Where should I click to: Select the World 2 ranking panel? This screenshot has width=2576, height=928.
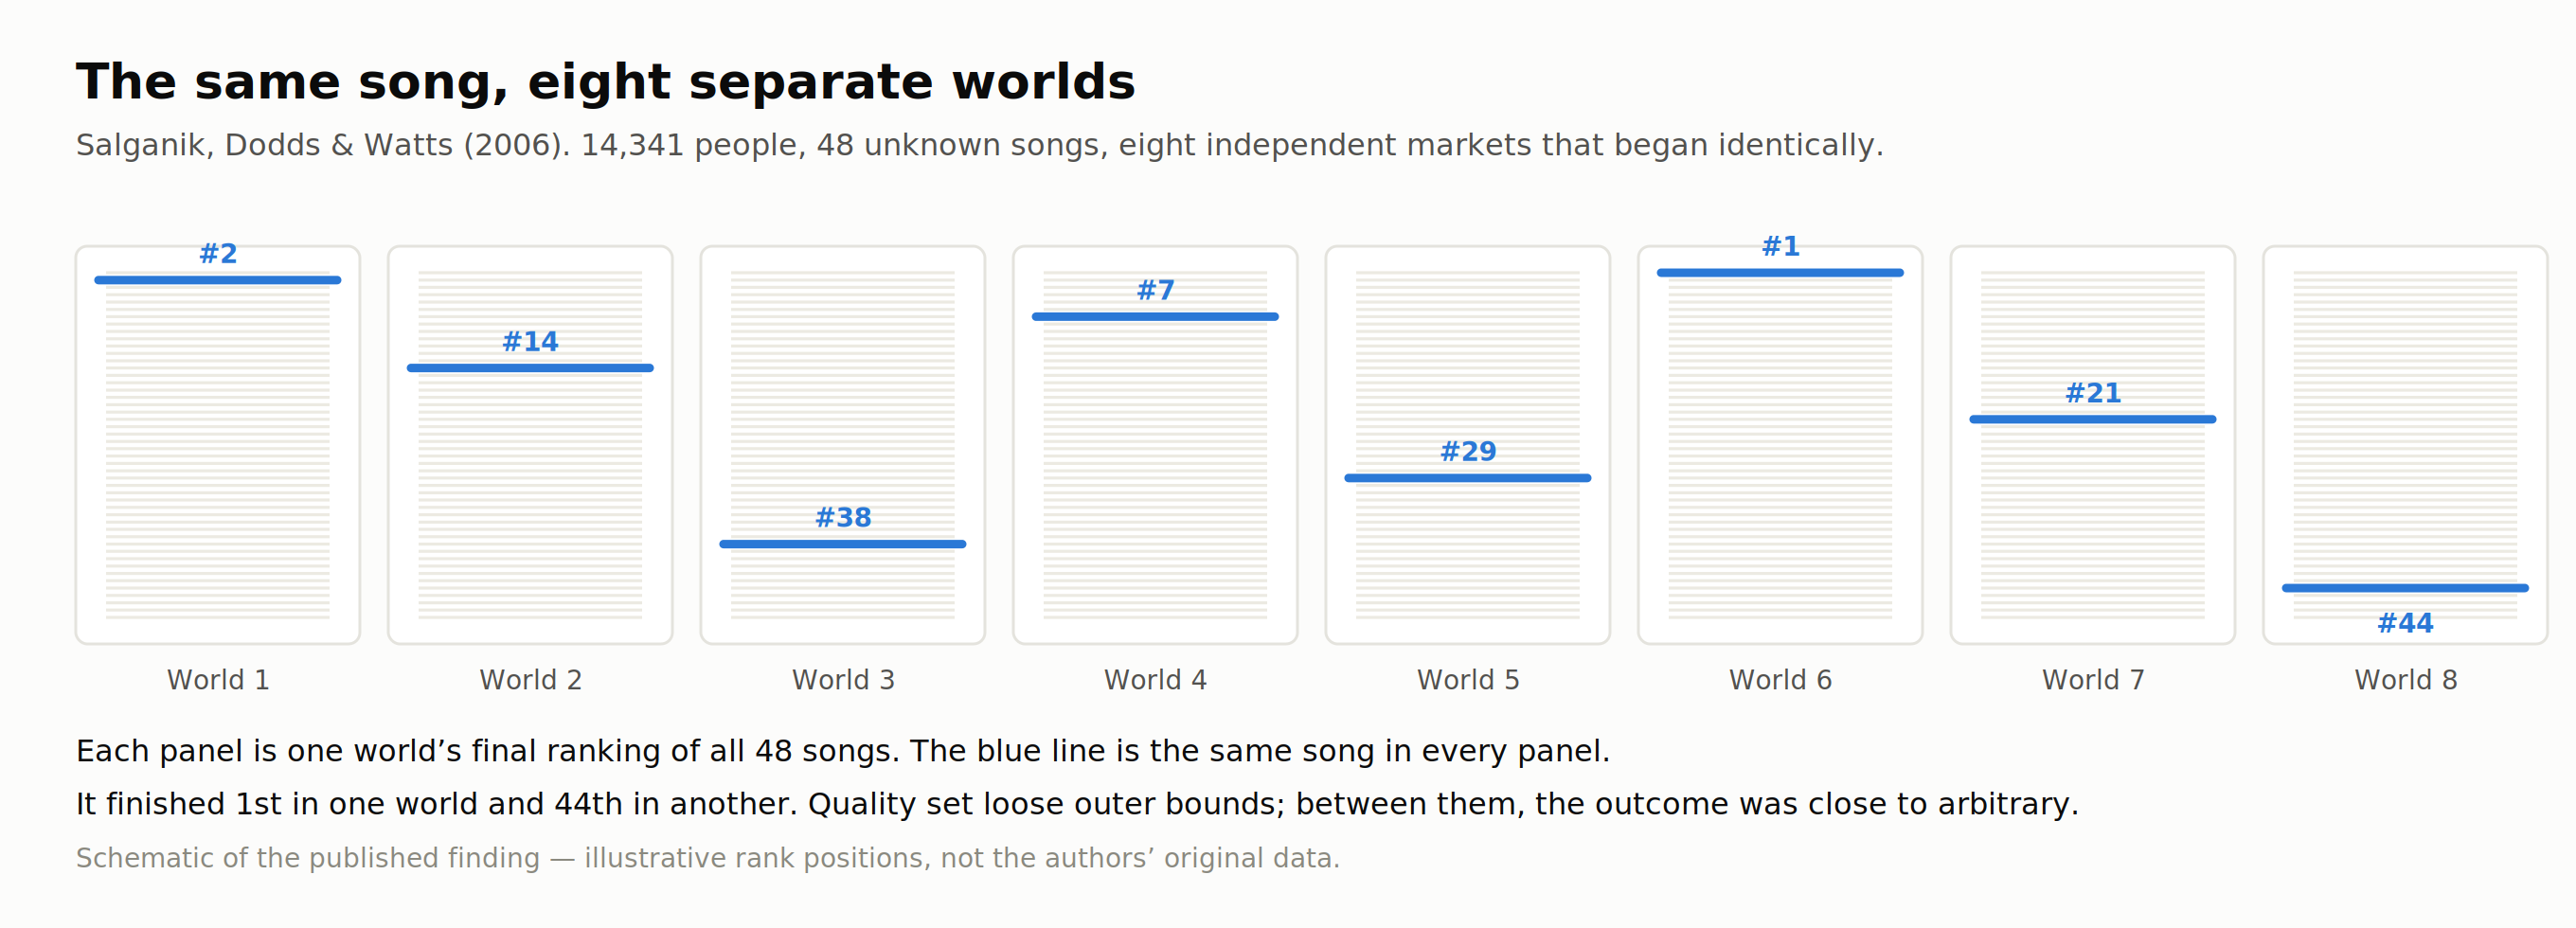point(530,445)
